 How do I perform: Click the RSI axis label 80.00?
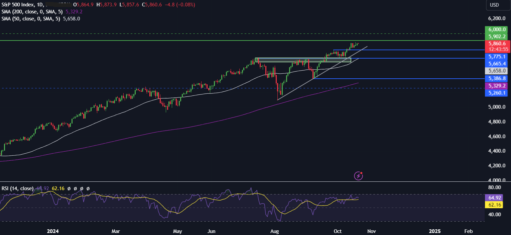(495, 187)
